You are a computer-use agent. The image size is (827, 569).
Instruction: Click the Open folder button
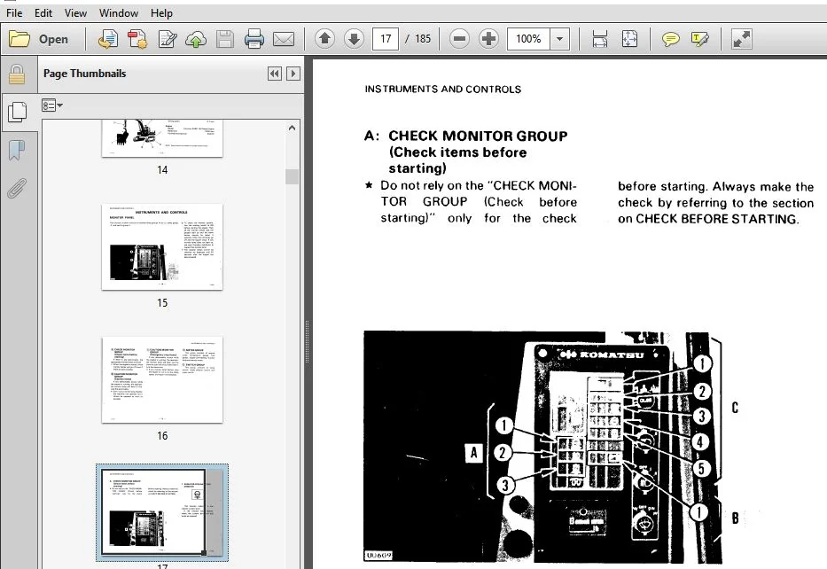[39, 39]
